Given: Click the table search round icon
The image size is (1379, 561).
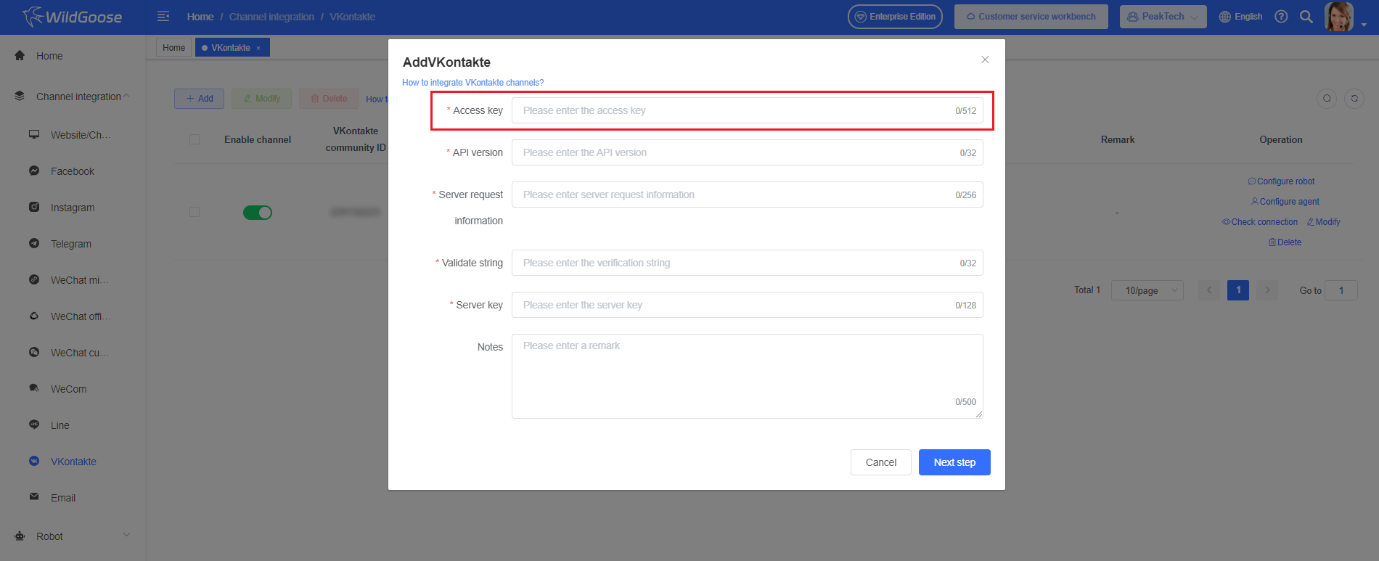Looking at the screenshot, I should pos(1327,99).
